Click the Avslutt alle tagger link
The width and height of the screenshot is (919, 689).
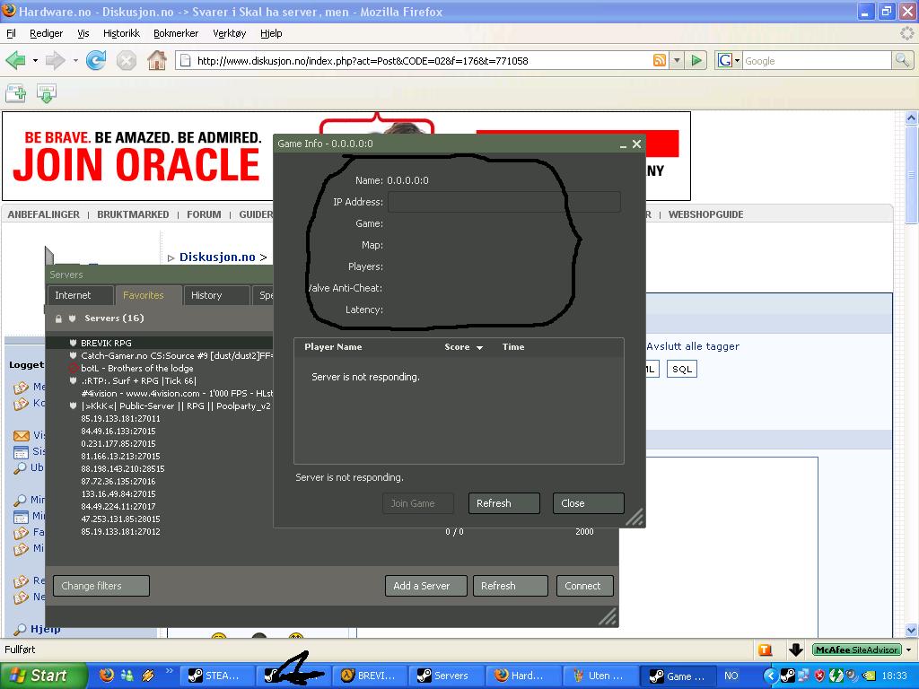[693, 346]
